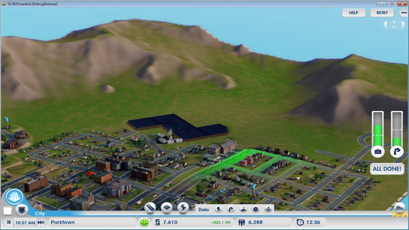Open the green happiness face panel

click(x=144, y=222)
